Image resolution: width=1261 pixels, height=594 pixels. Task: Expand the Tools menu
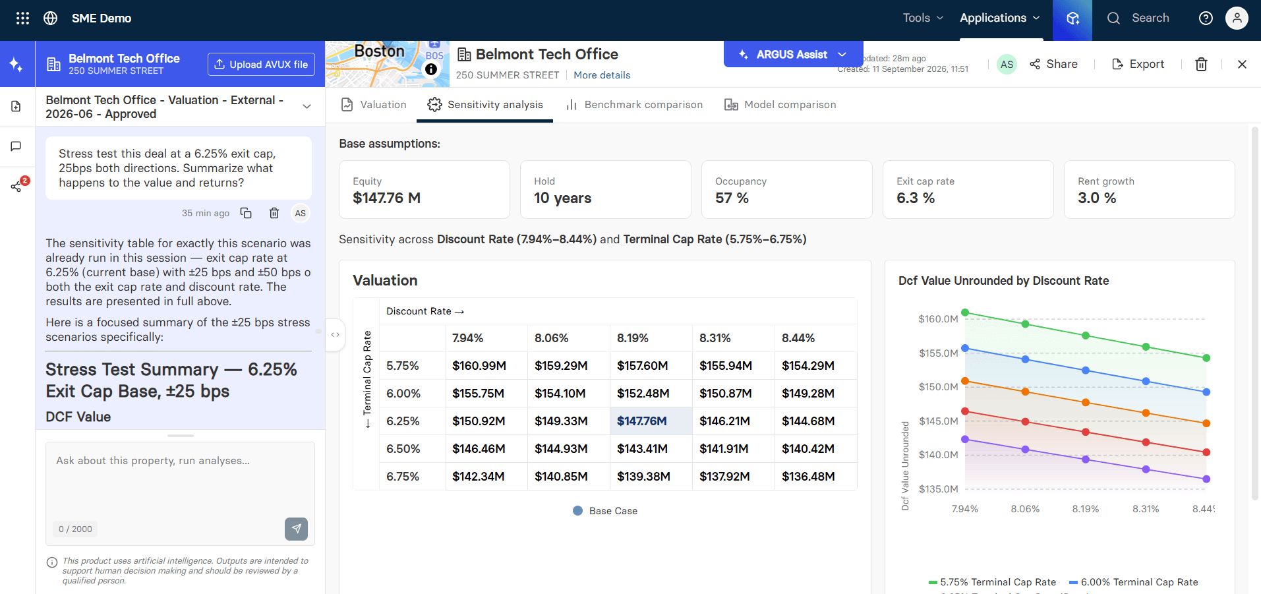pos(923,18)
